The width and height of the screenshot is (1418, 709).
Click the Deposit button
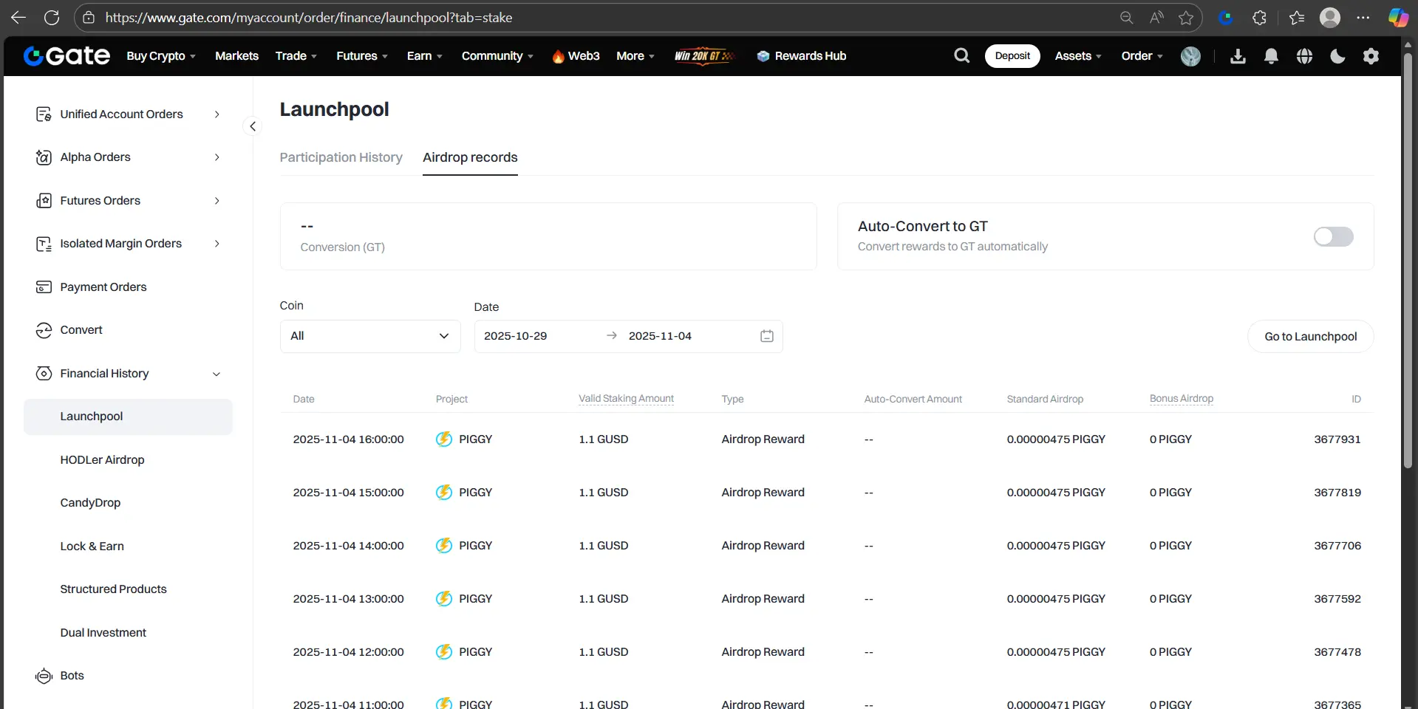[x=1012, y=56]
